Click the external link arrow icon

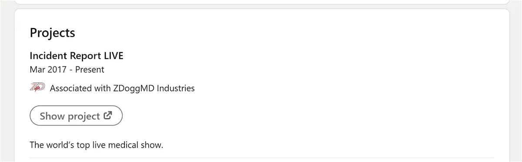coord(108,116)
